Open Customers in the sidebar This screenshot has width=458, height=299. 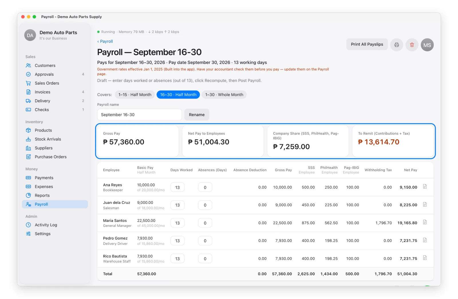[55, 65]
